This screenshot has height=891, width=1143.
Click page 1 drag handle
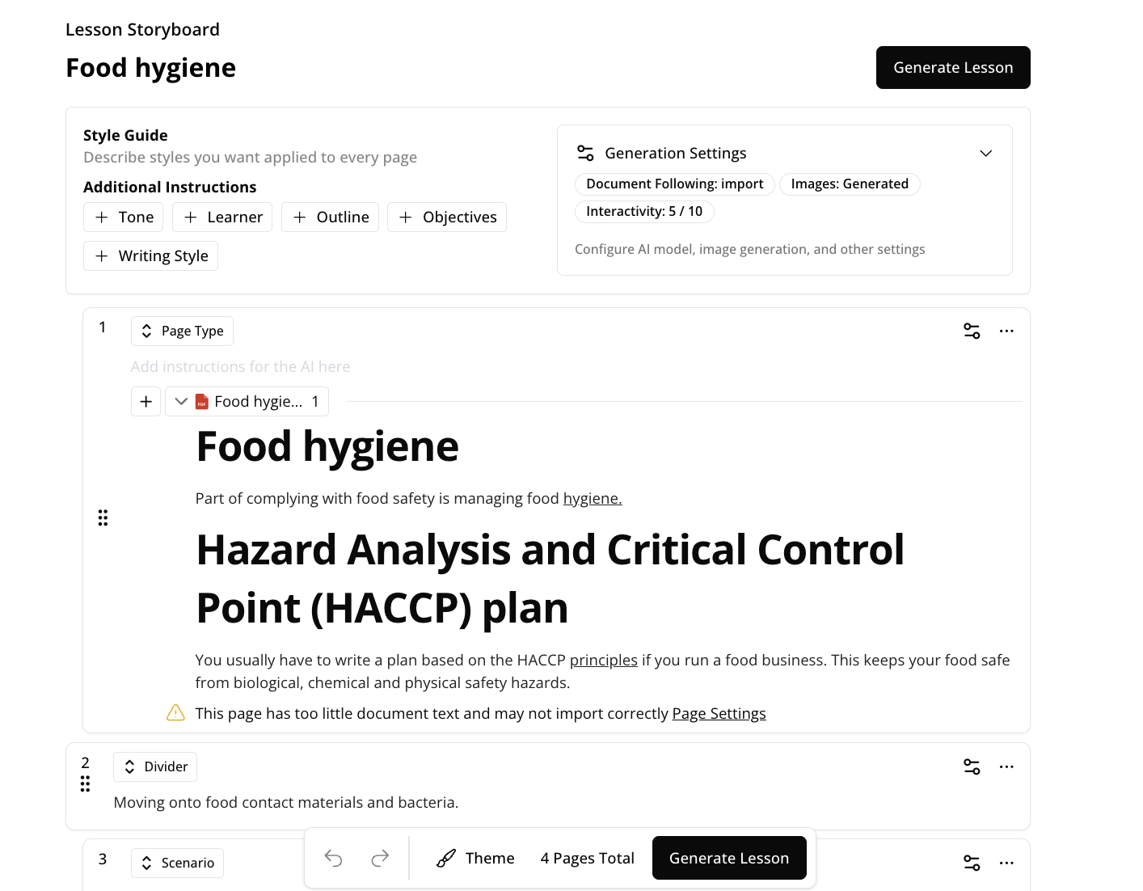click(x=103, y=517)
